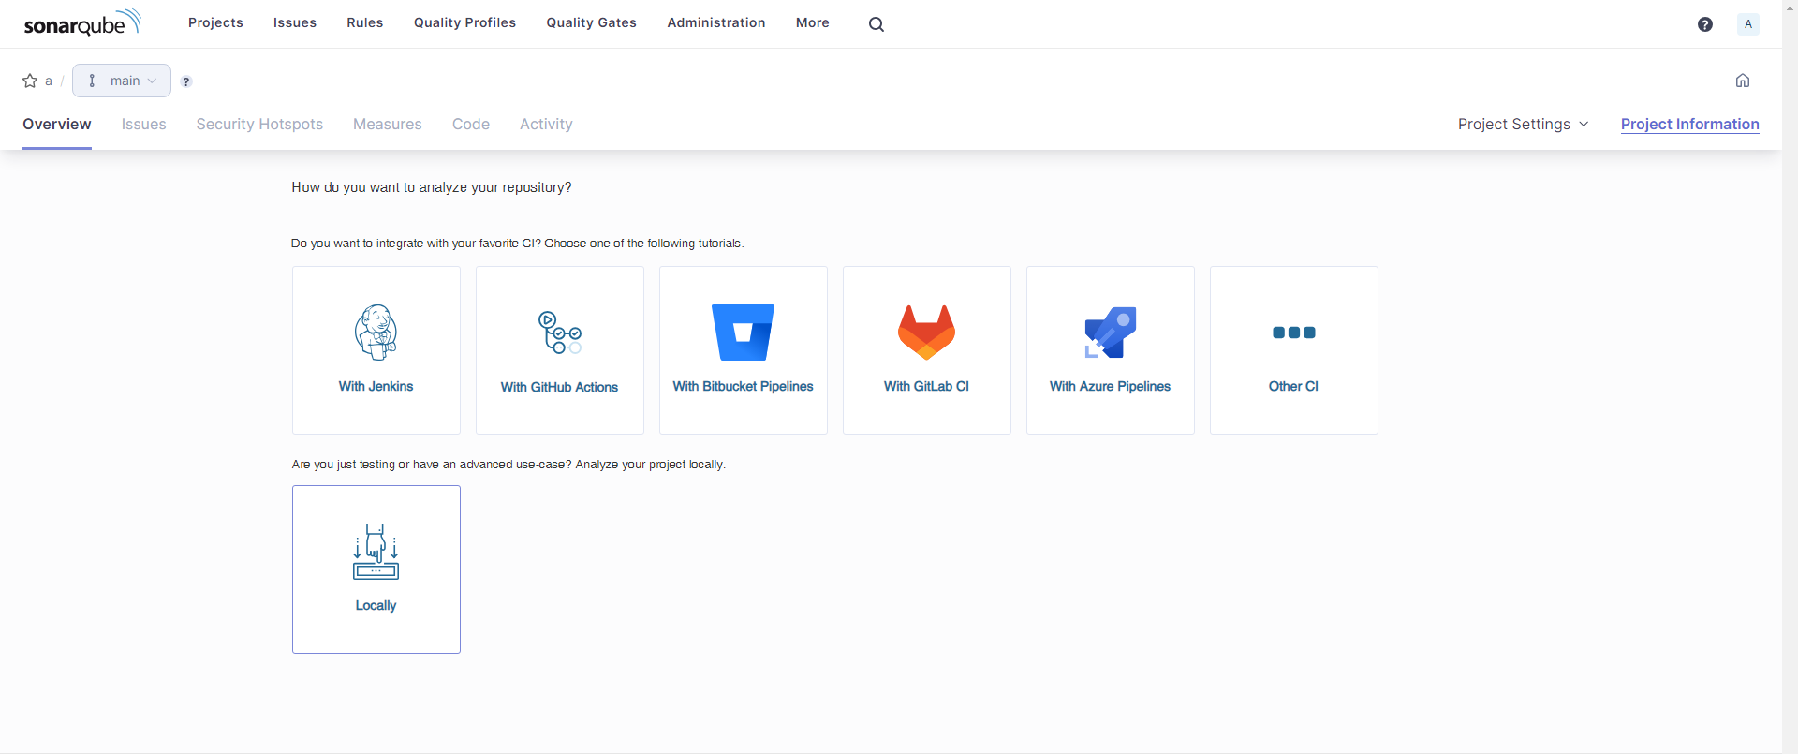Image resolution: width=1798 pixels, height=754 pixels.
Task: Open the Administration menu item
Action: 716,22
